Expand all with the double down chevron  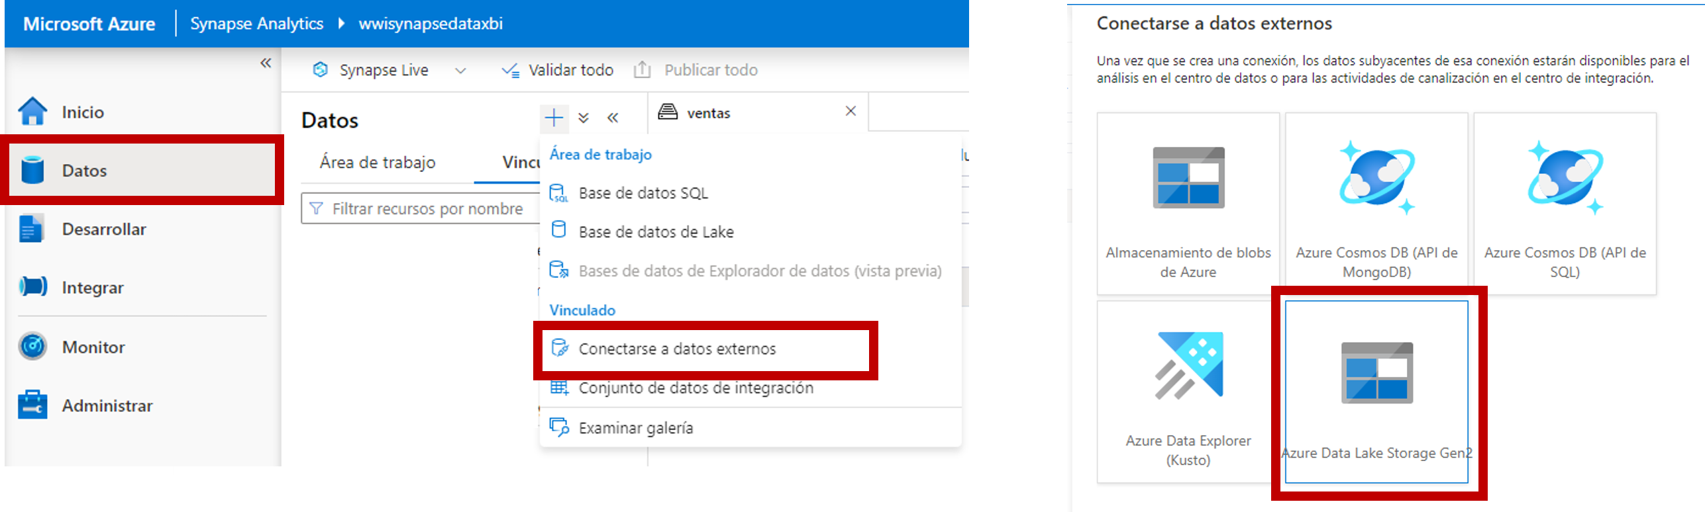coord(584,118)
